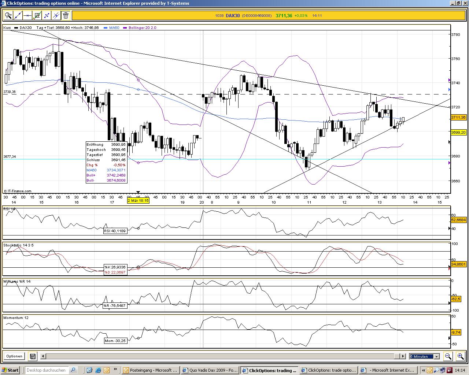Viewport: 469px width, 375px height.
Task: Click the Momentum 12 panel label
Action: [16, 318]
